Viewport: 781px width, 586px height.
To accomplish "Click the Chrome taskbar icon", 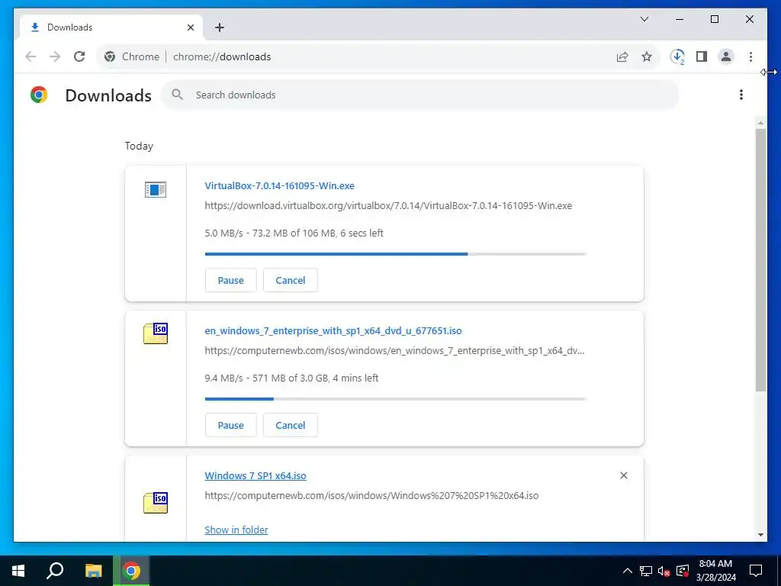I will coord(131,571).
